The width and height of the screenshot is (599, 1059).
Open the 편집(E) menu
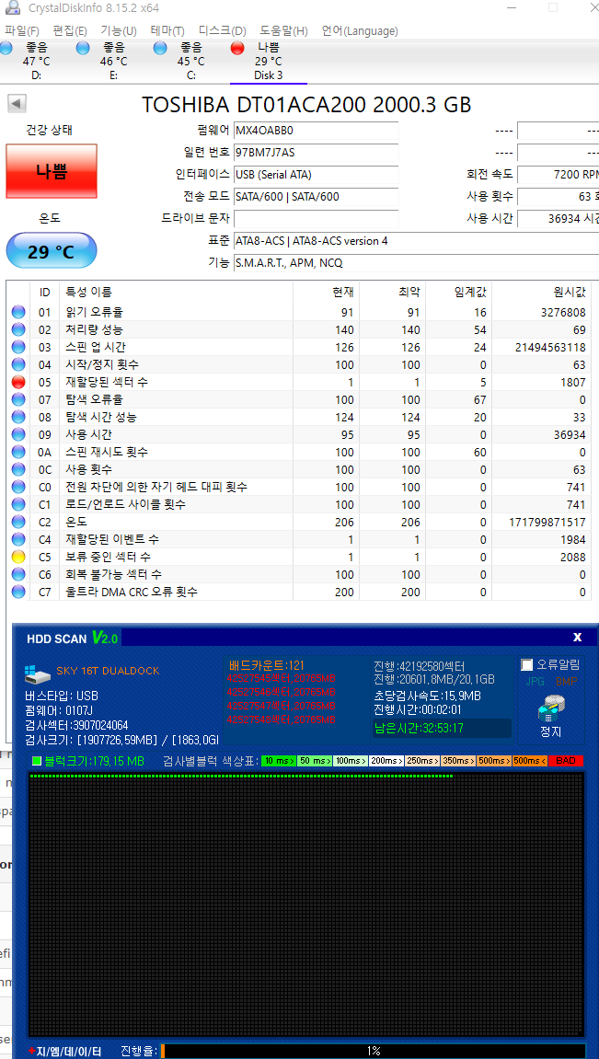click(x=70, y=30)
